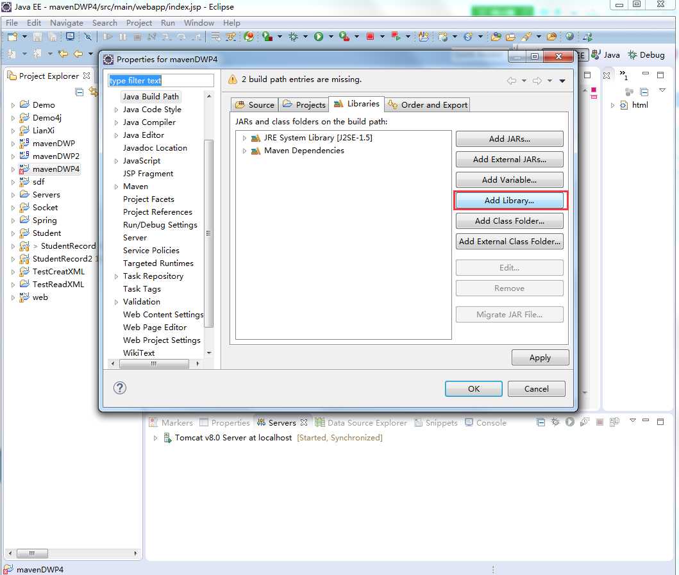Image resolution: width=679 pixels, height=575 pixels.
Task: Select the StudentRecord2 project
Action: coord(62,259)
